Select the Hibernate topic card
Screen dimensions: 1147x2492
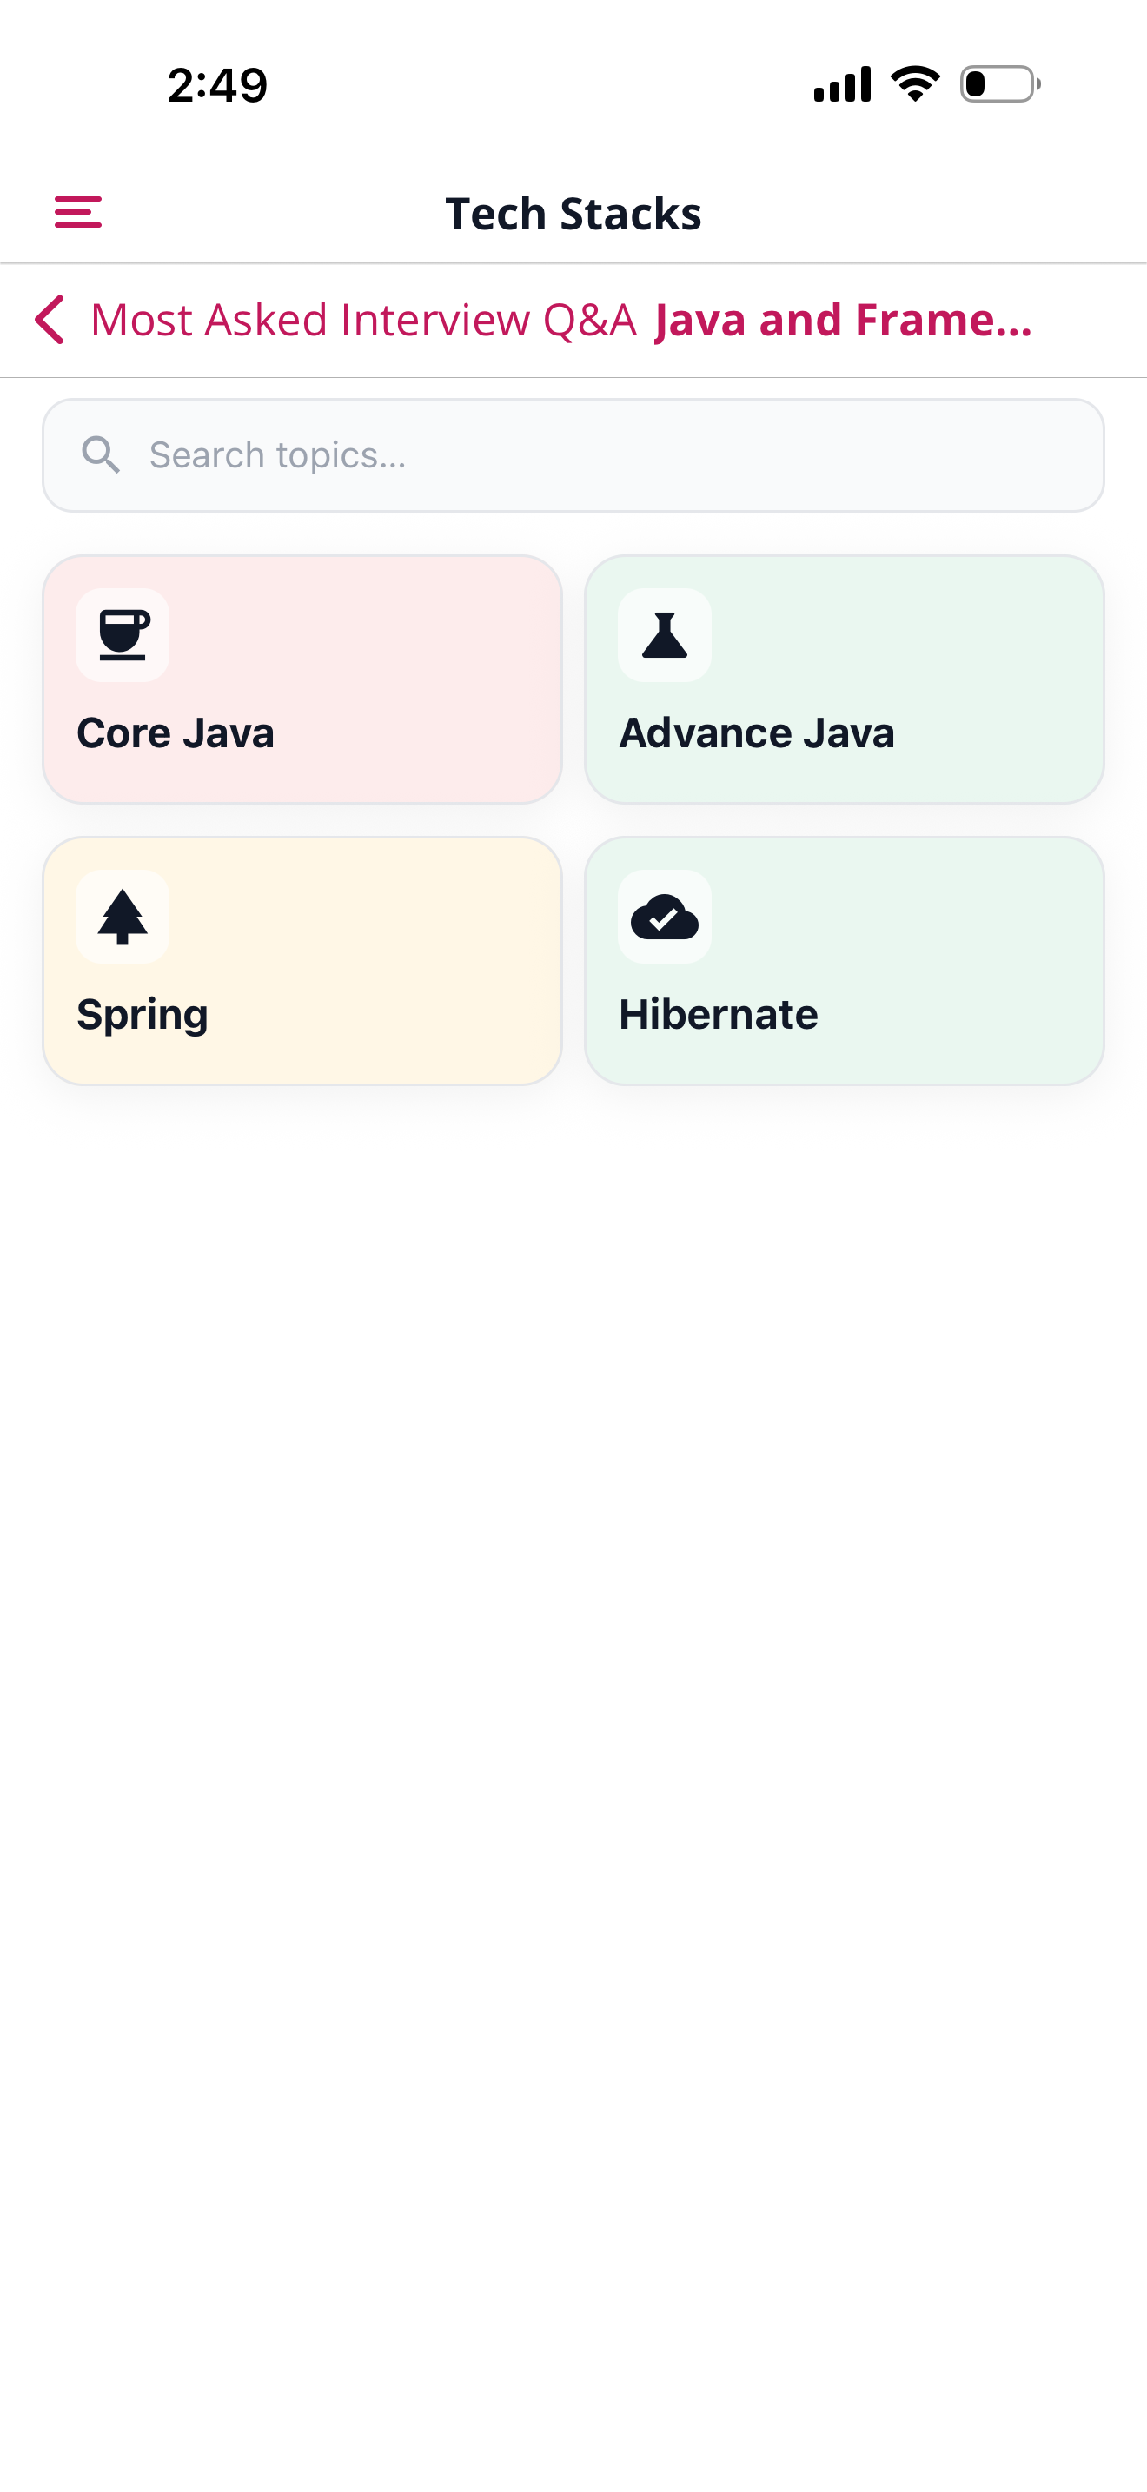pos(845,961)
